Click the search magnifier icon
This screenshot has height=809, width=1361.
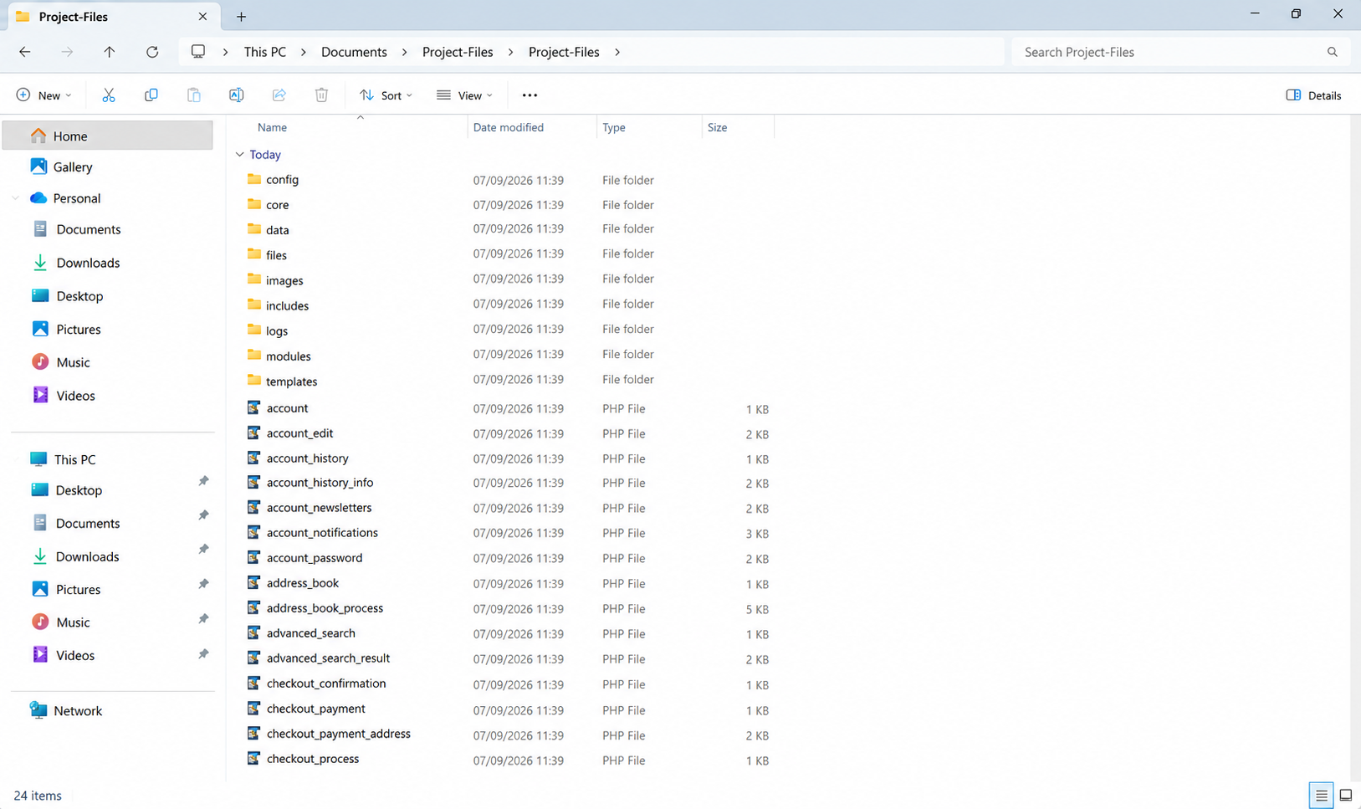[x=1333, y=52]
